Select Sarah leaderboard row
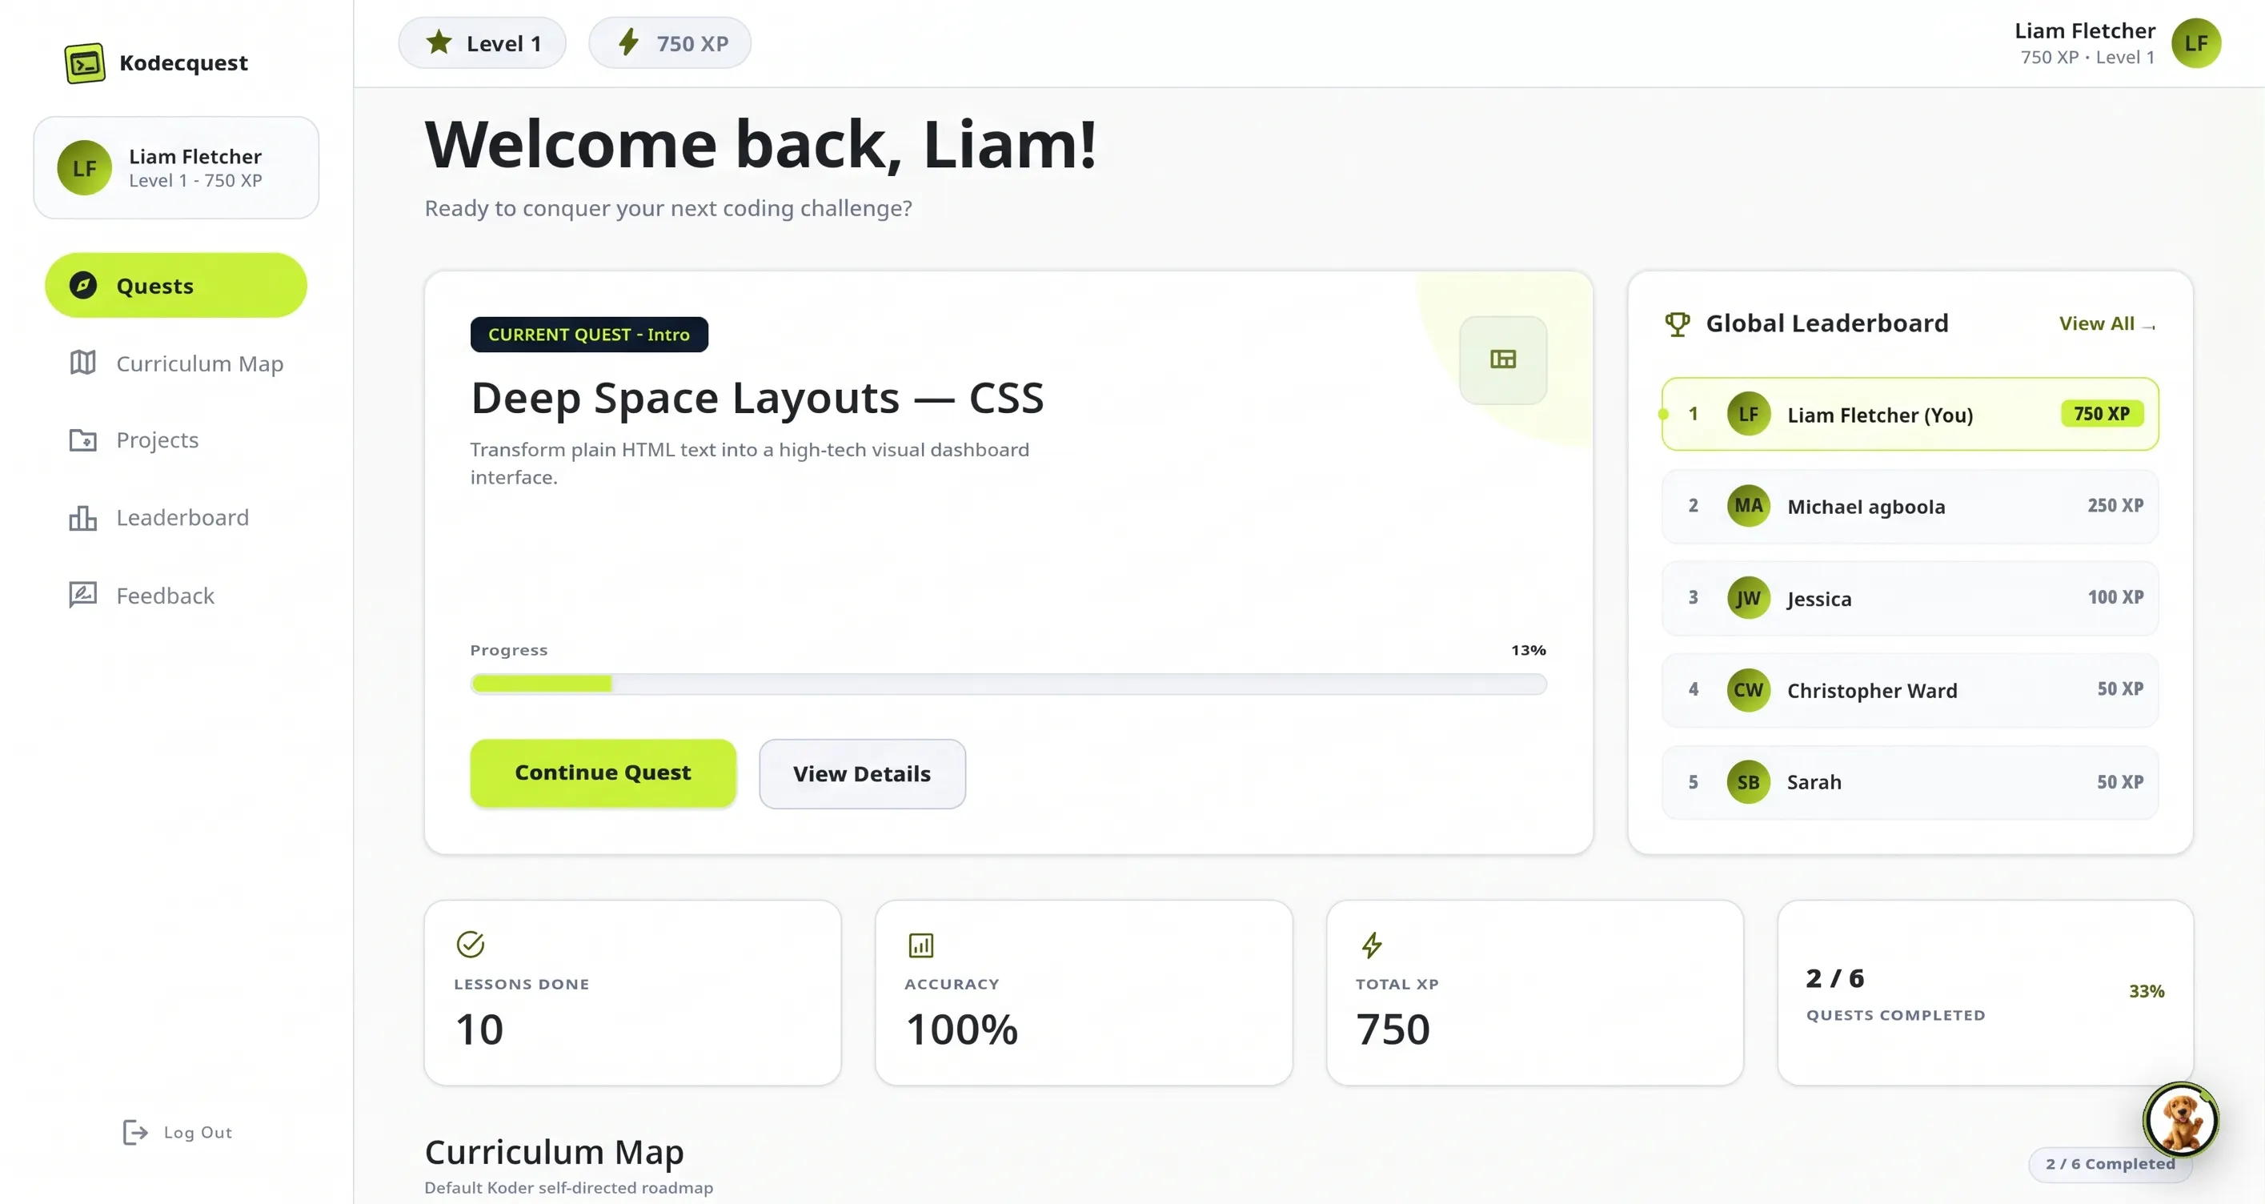The width and height of the screenshot is (2265, 1204). click(1910, 782)
